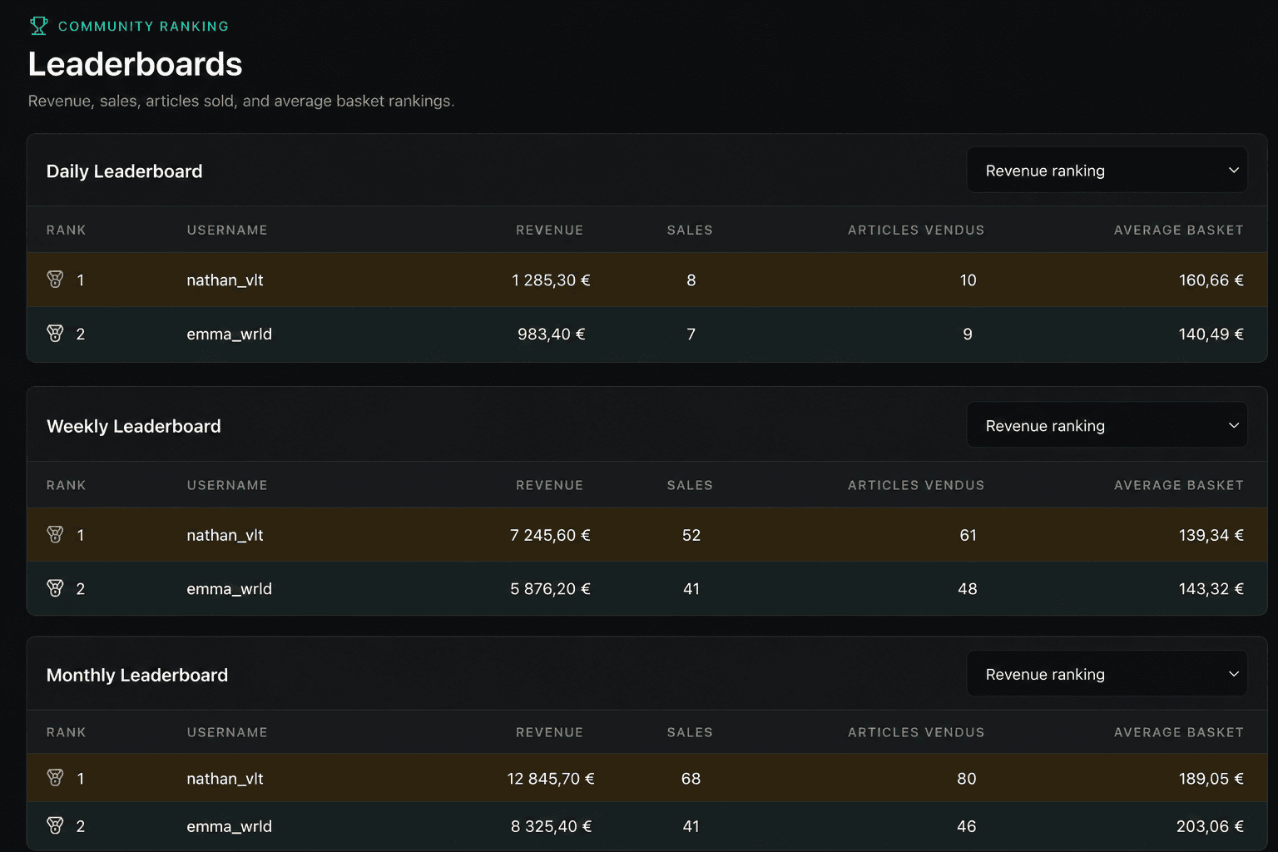Select nathan_vlt in the Daily Leaderboard
Screen dimensions: 1278x852
[x=225, y=280]
